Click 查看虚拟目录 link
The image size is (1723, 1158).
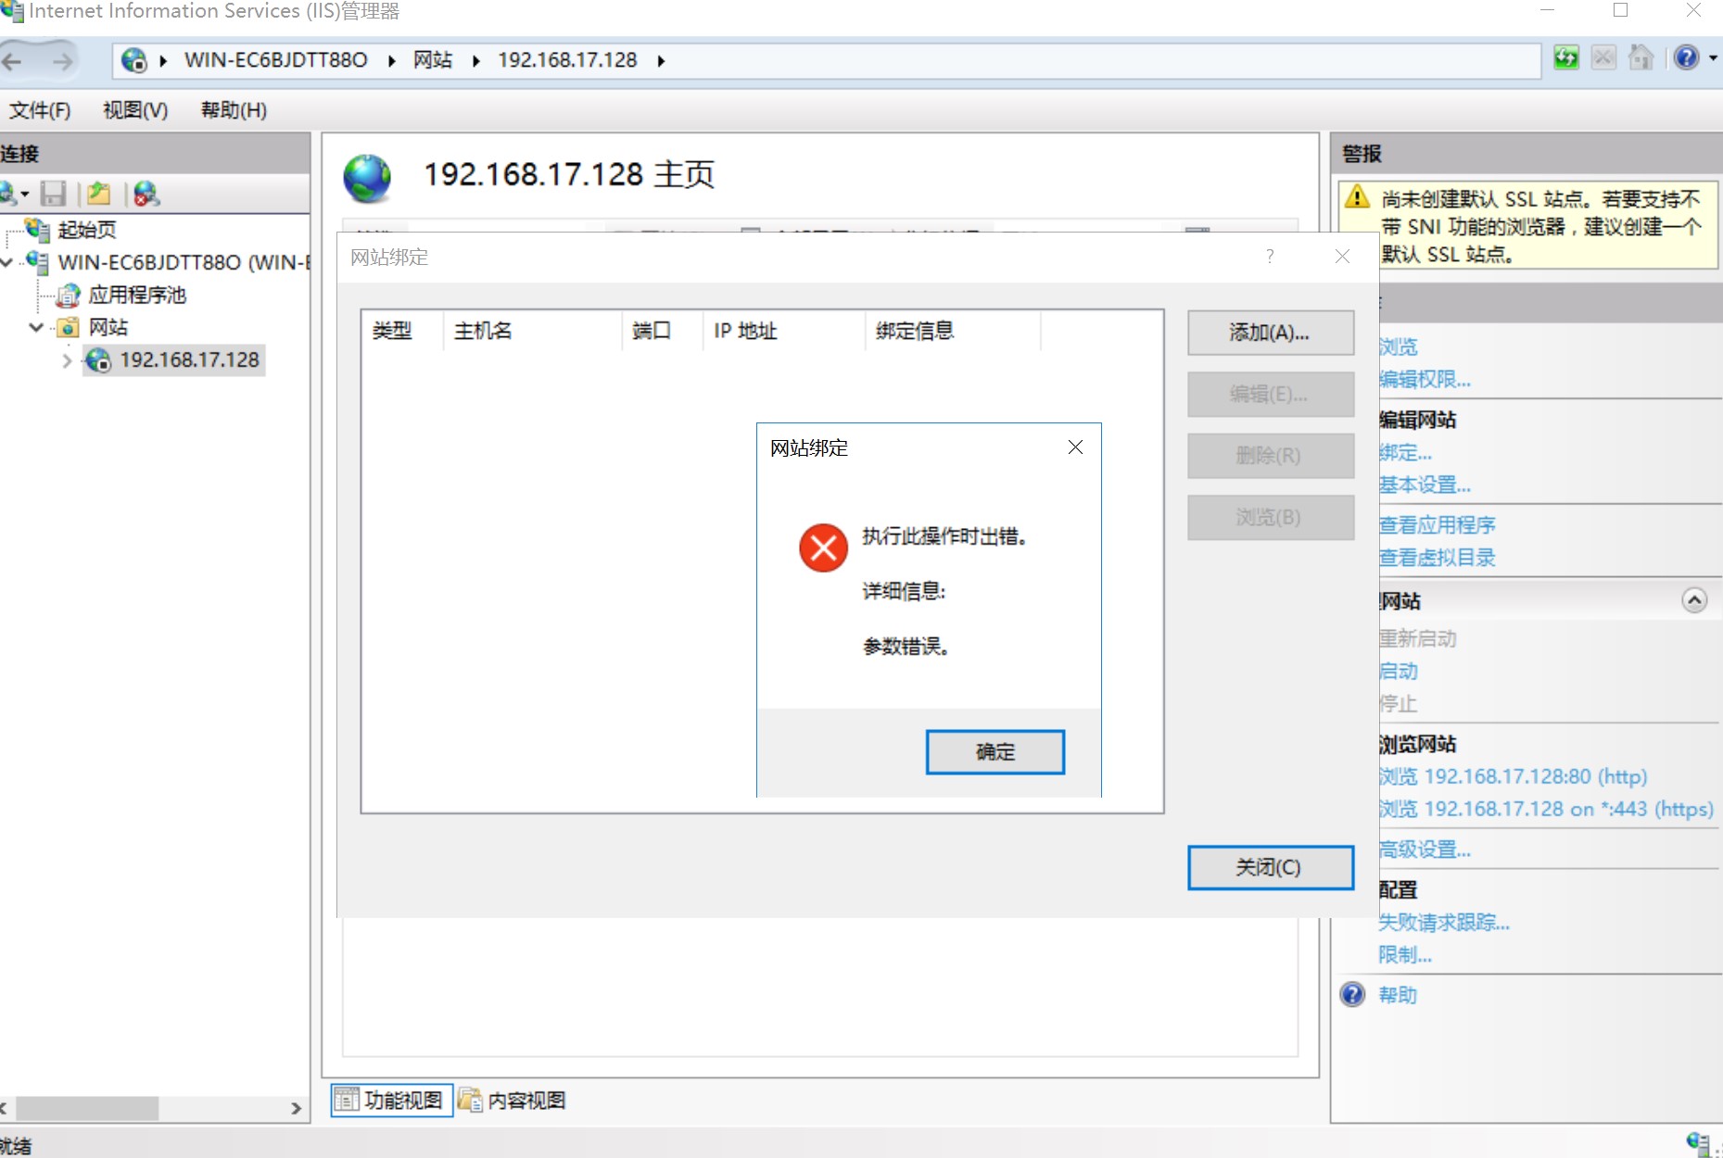(1437, 558)
